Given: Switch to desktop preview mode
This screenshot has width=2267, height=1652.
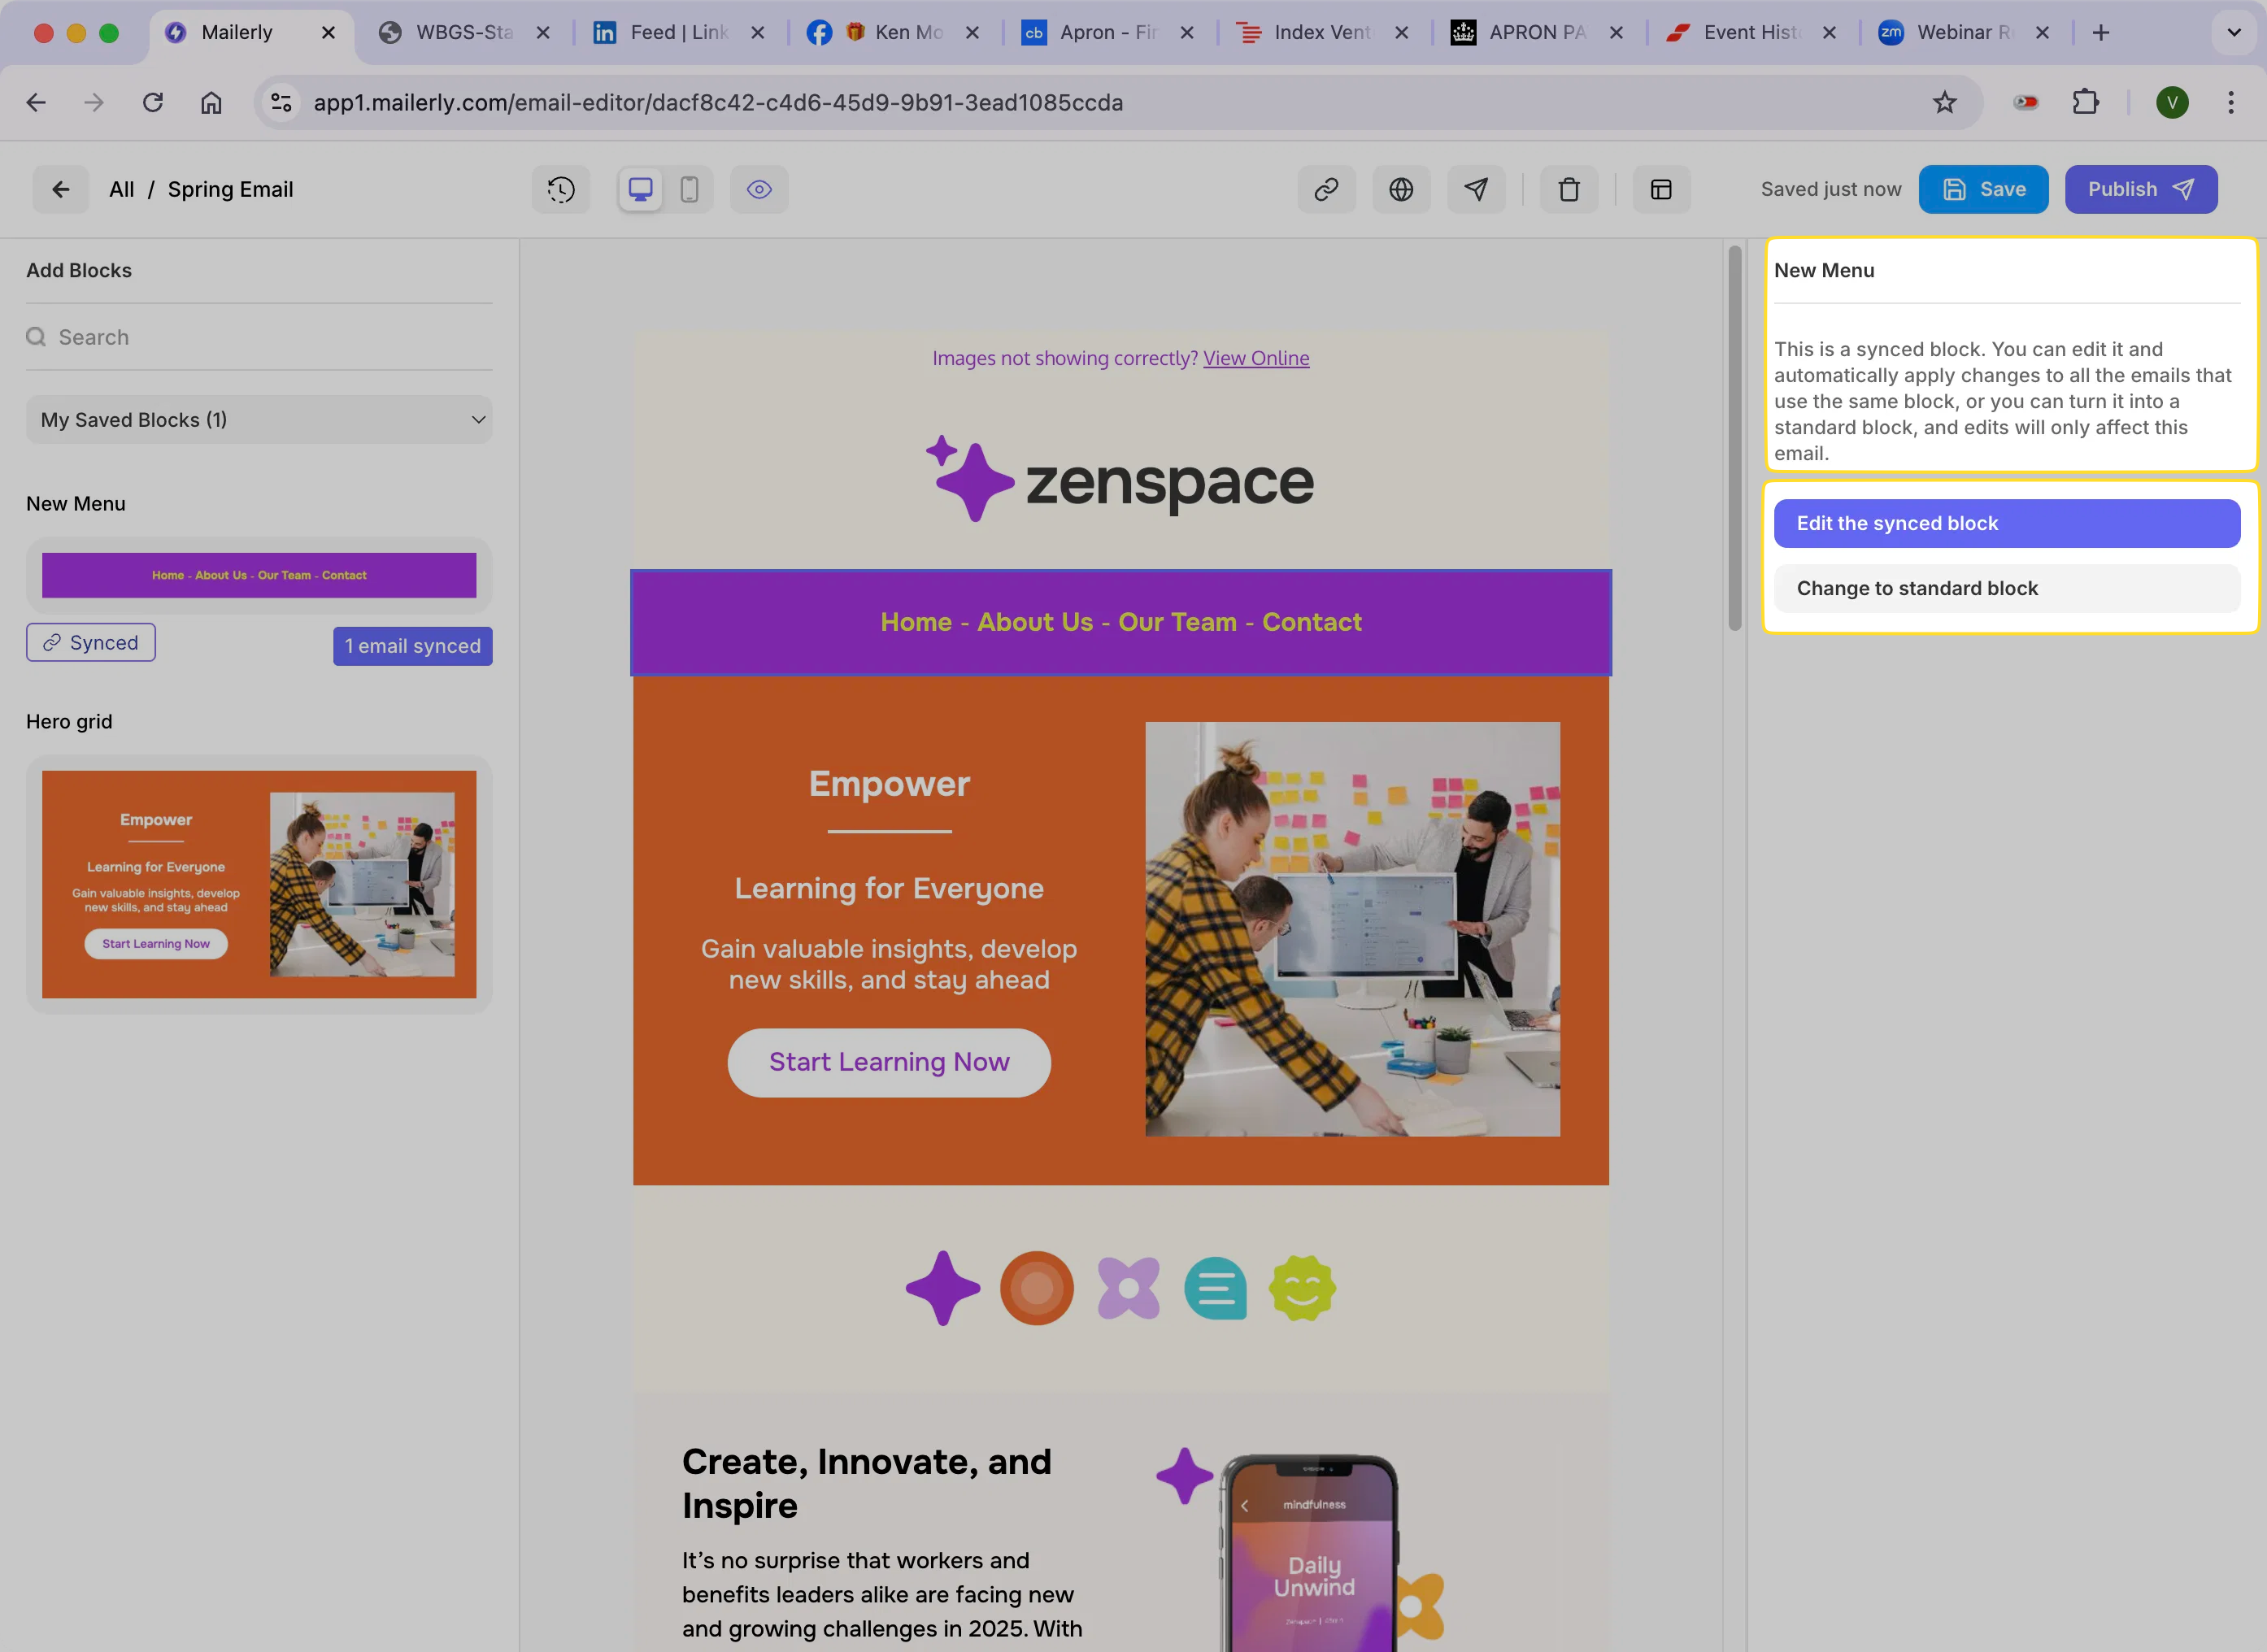Looking at the screenshot, I should [640, 189].
